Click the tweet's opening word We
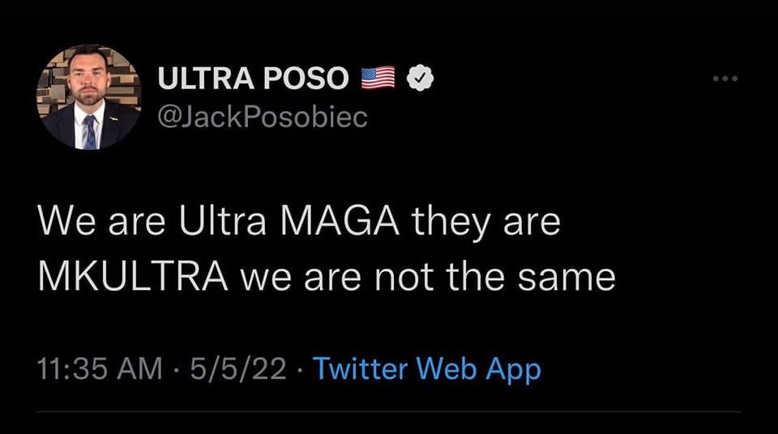This screenshot has height=434, width=778. pyautogui.click(x=64, y=220)
